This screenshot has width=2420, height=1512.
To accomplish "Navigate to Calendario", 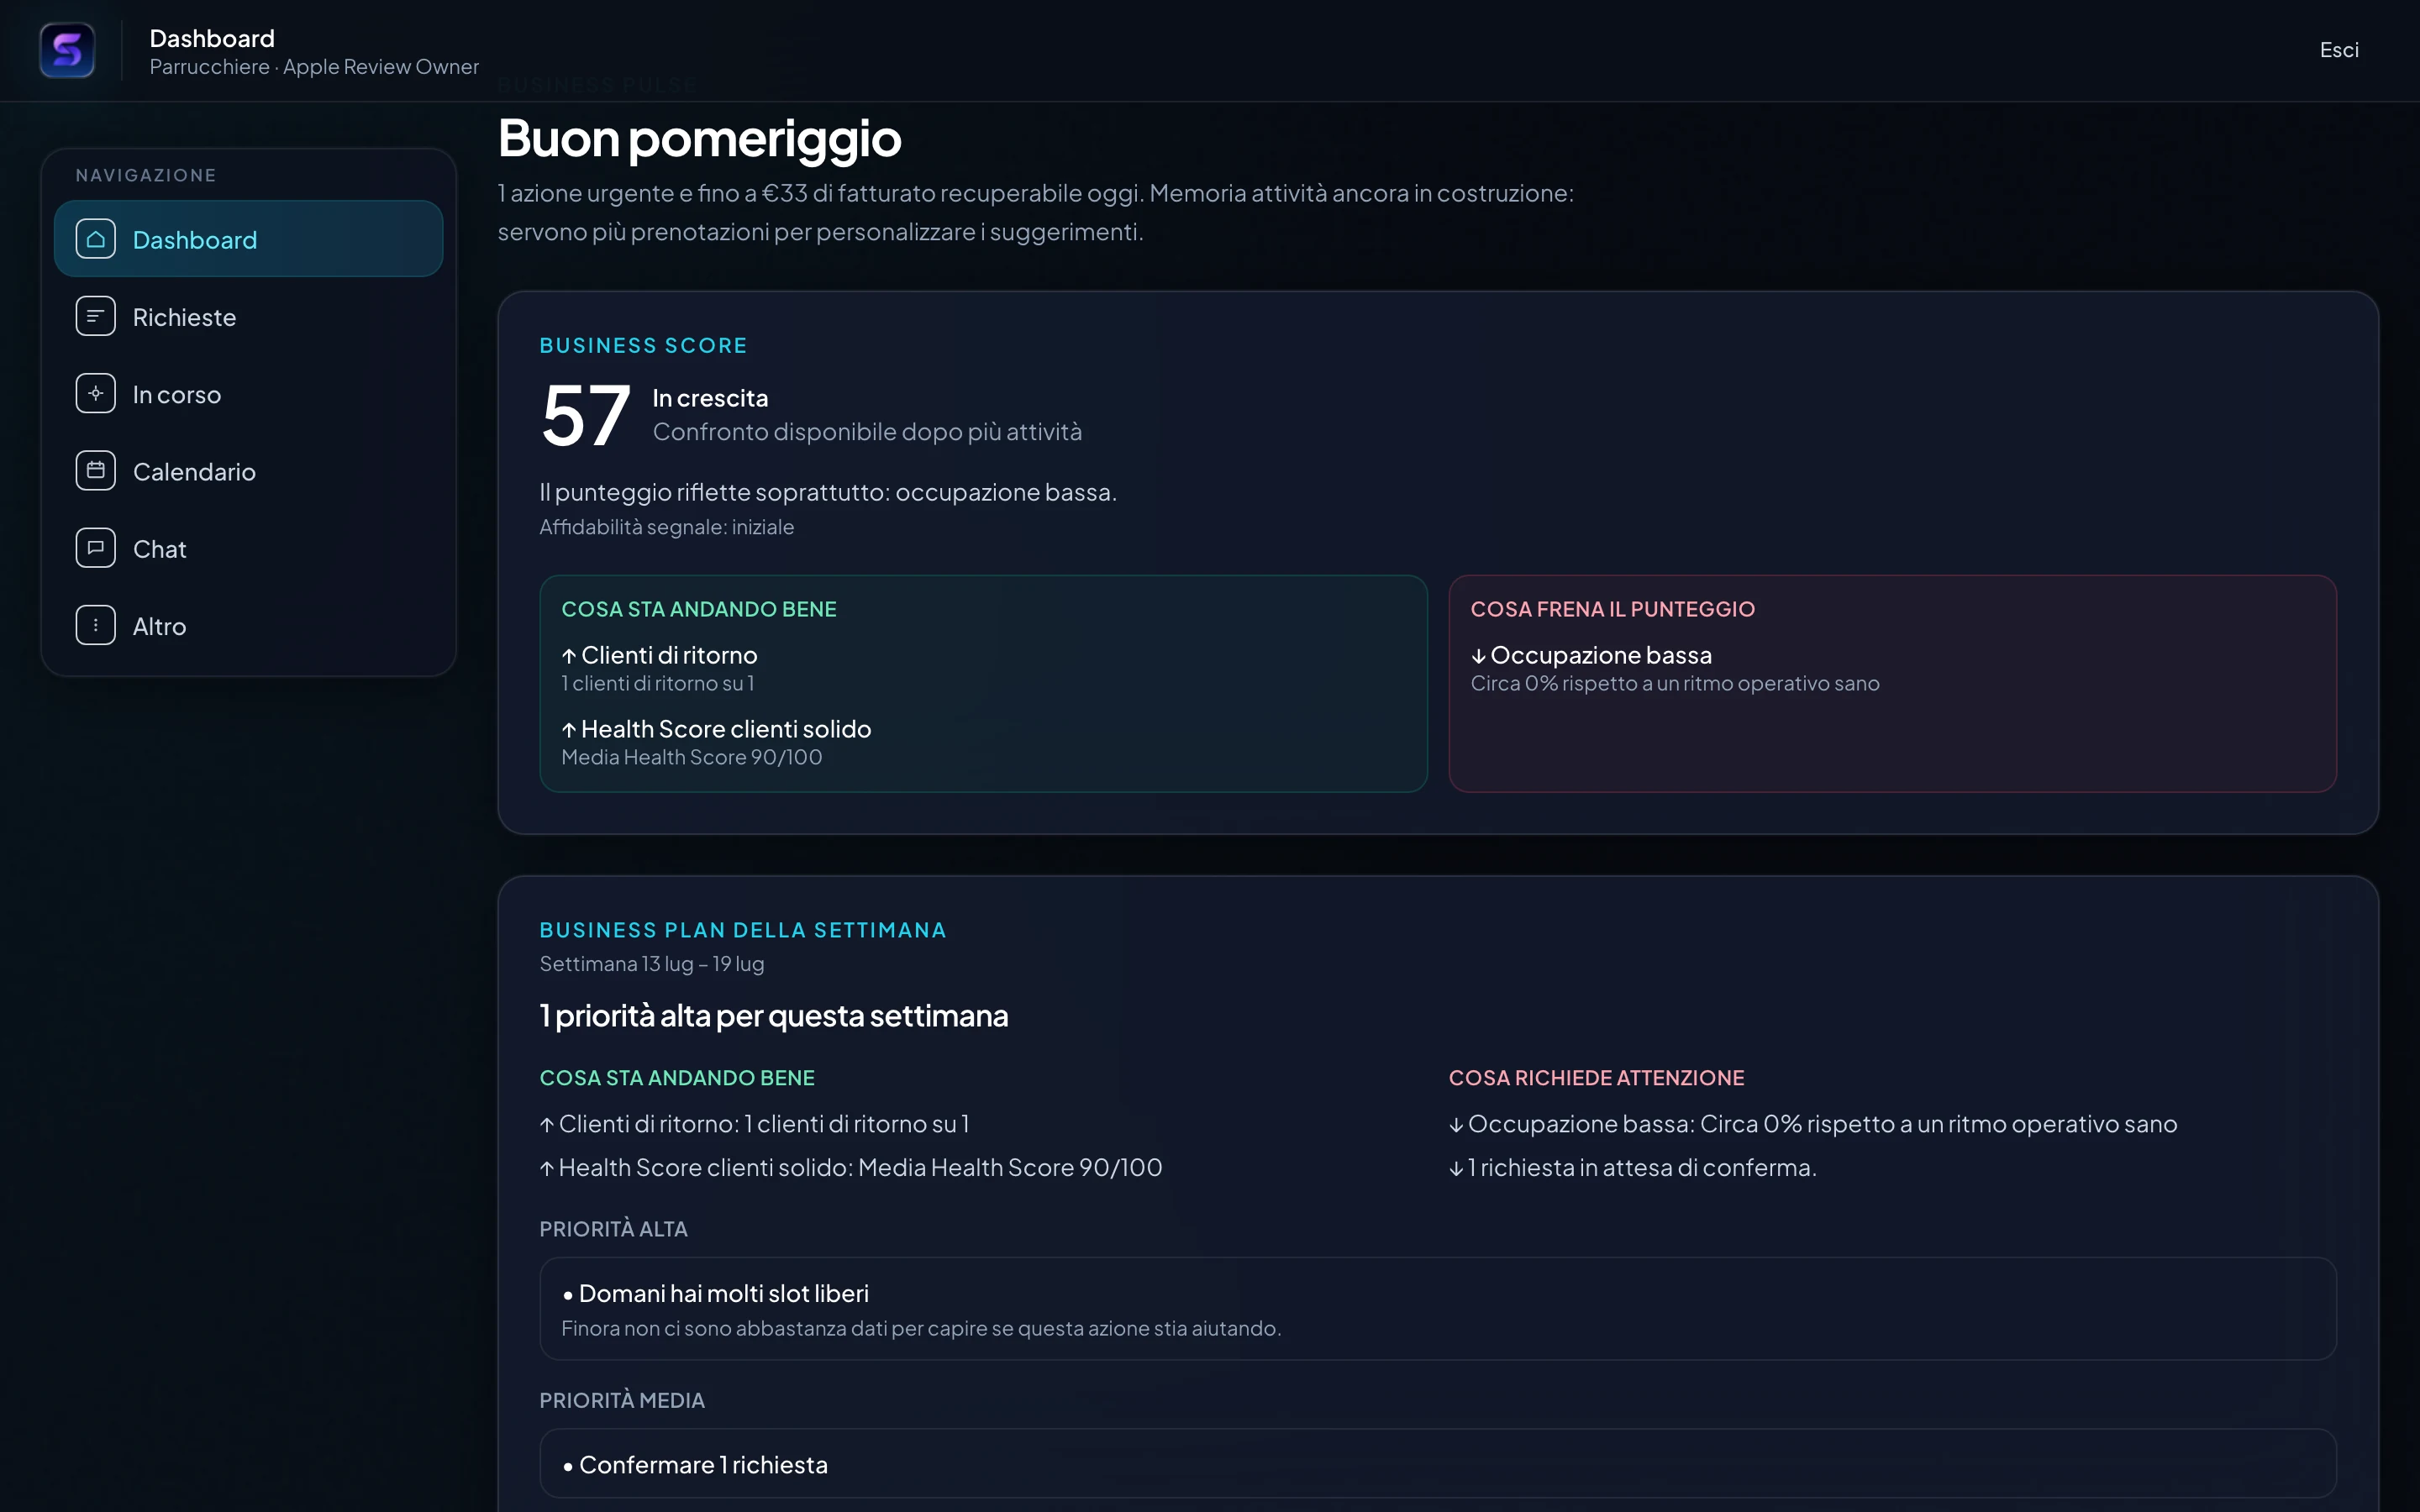I will 248,470.
